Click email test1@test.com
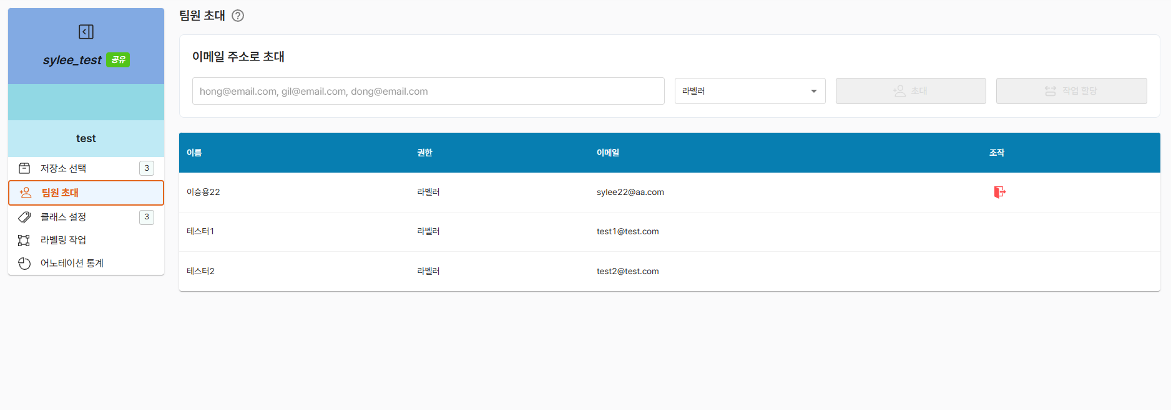This screenshot has width=1171, height=410. pyautogui.click(x=627, y=231)
